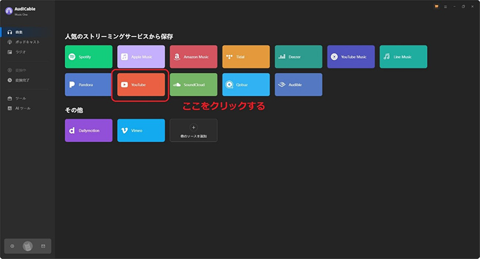Viewport: 480px width, 259px height.
Task: Select the YouTube Music card
Action: (351, 57)
